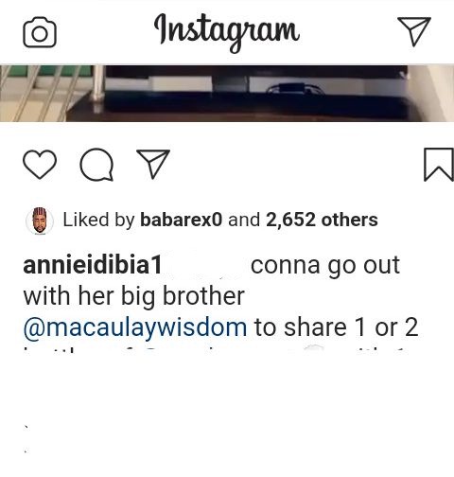Open babarex0's profile

[182, 220]
